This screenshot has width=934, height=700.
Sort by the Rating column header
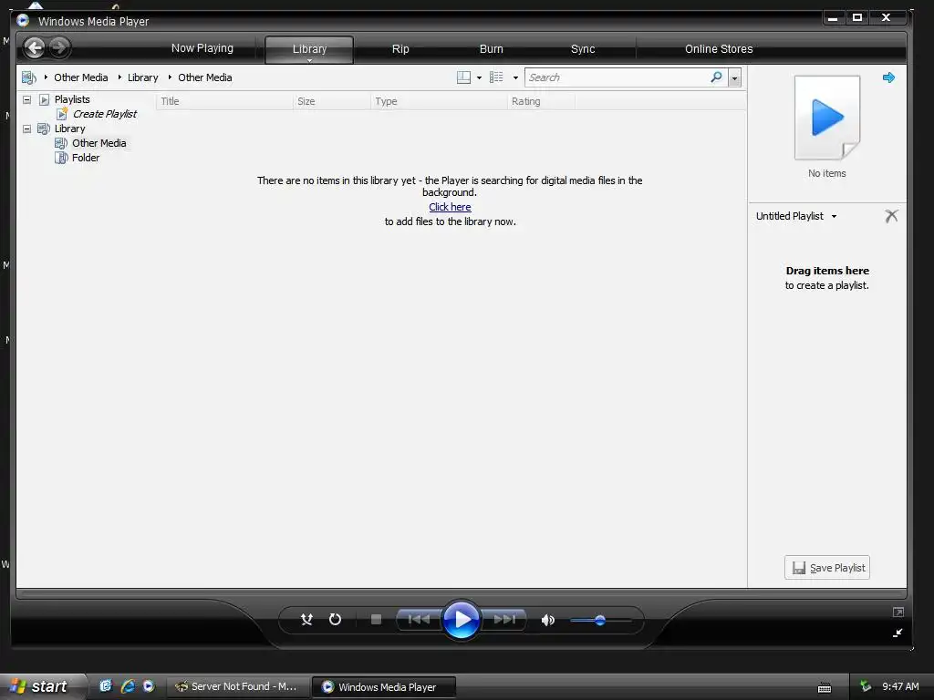(541, 101)
